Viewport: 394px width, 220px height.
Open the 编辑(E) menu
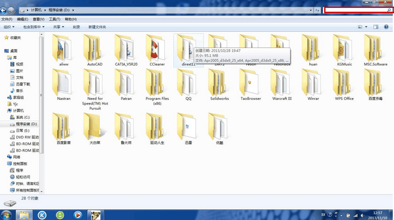pos(22,19)
